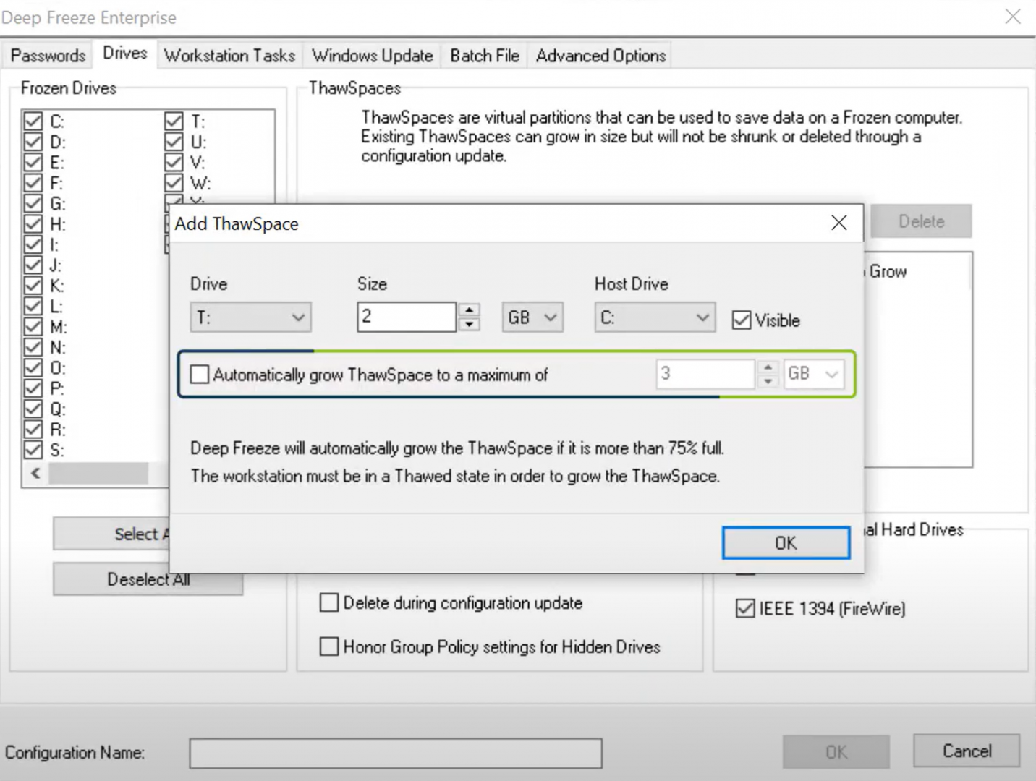Uncheck frozen drive K:

point(33,285)
